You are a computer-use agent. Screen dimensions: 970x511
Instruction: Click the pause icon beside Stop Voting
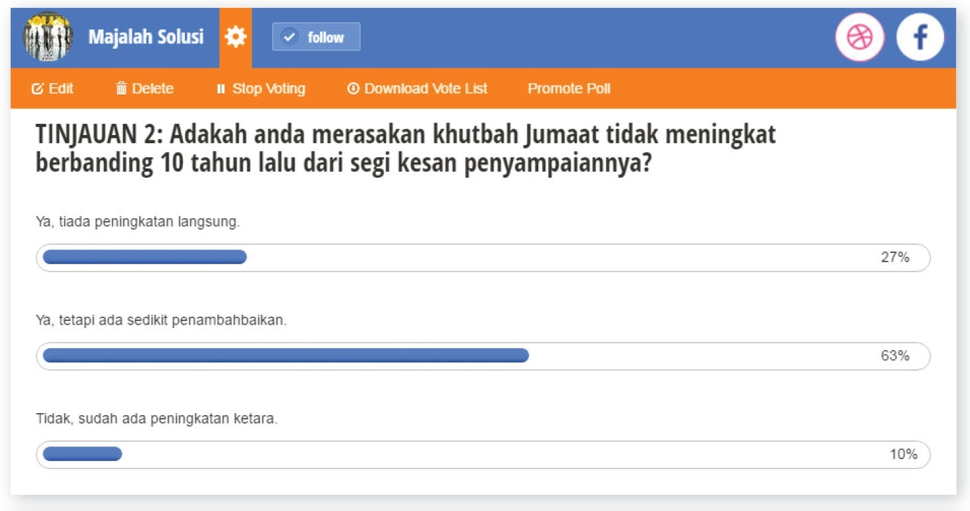click(222, 88)
